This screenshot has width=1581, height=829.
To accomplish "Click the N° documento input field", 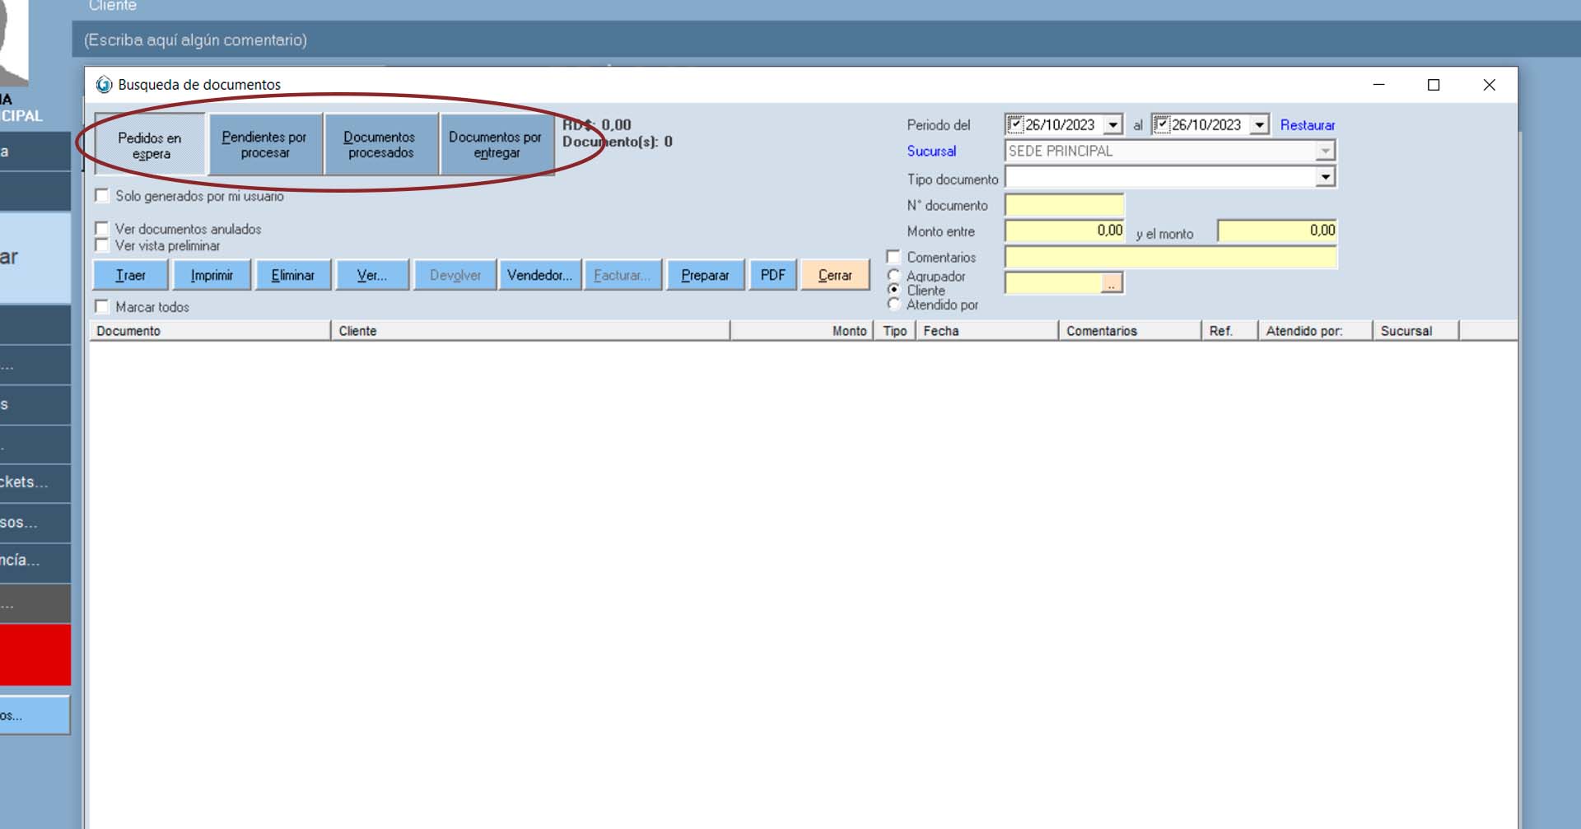I will click(1064, 206).
